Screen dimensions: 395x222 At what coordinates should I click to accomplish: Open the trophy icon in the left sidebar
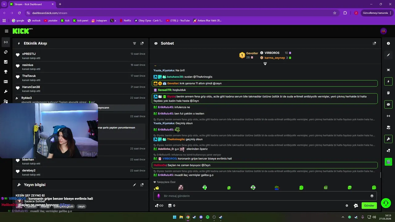point(6,72)
